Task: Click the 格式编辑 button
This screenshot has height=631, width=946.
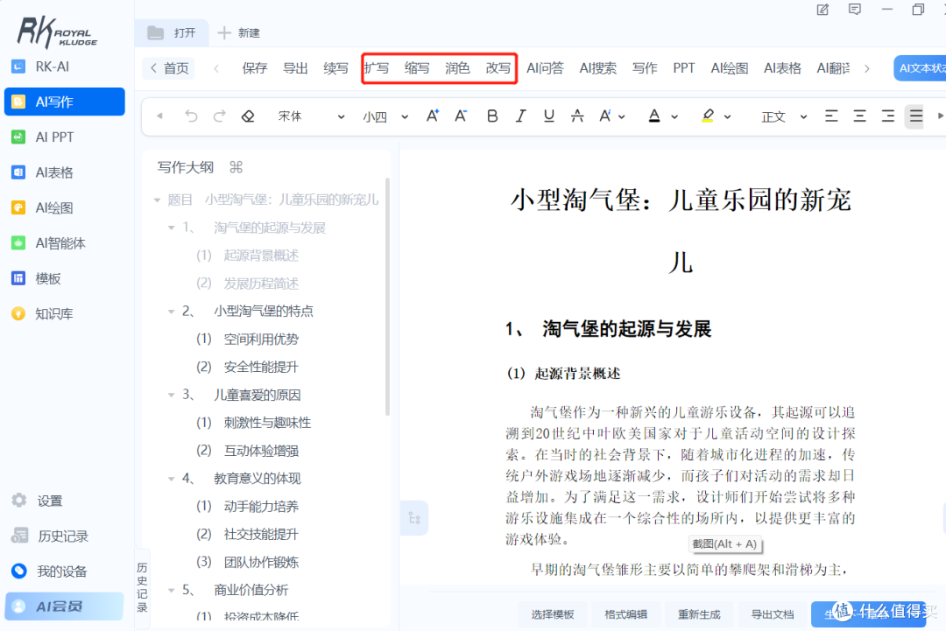Action: pos(625,614)
